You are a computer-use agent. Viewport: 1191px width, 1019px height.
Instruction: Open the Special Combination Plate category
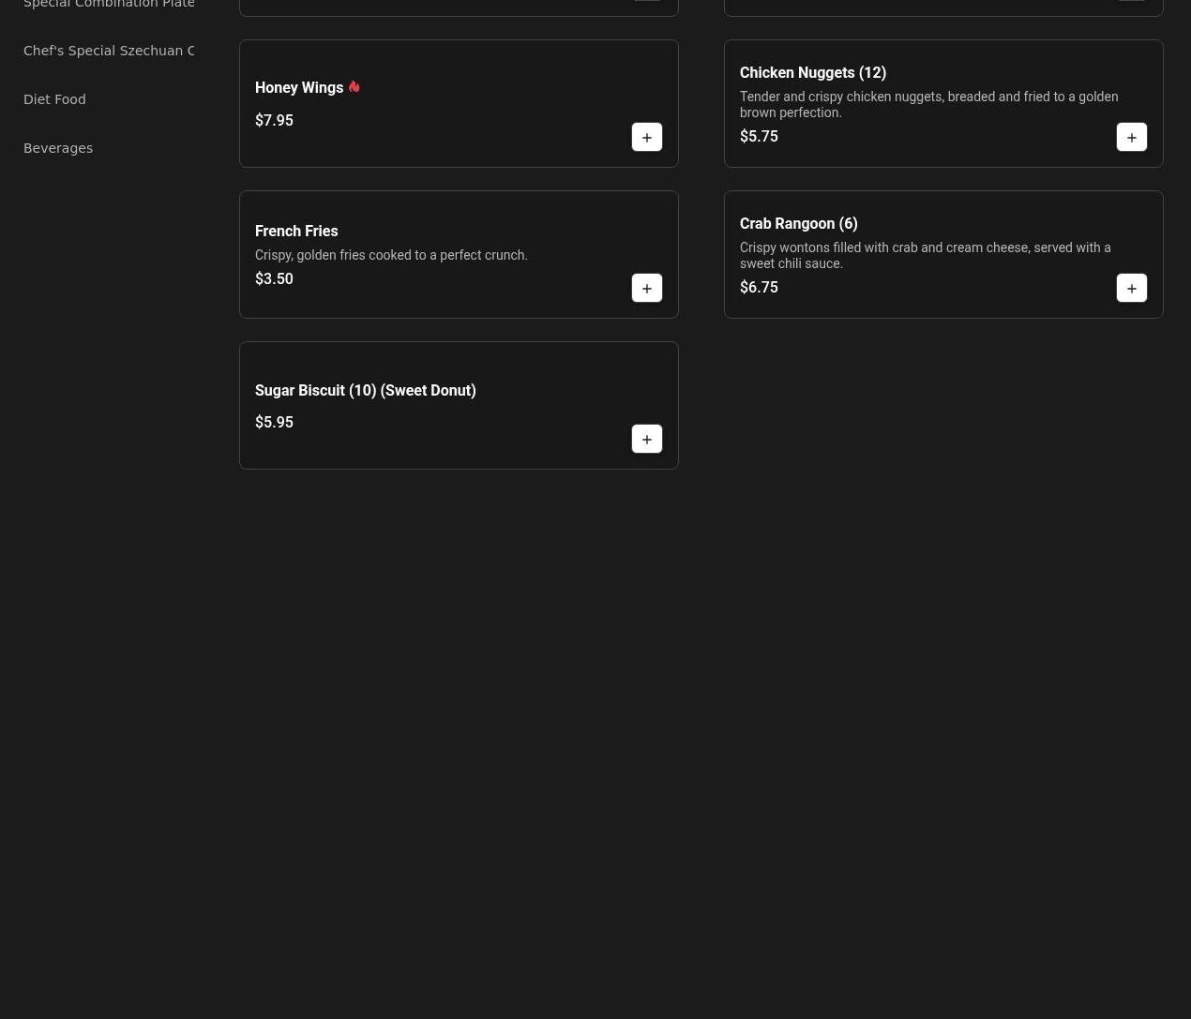click(109, 5)
